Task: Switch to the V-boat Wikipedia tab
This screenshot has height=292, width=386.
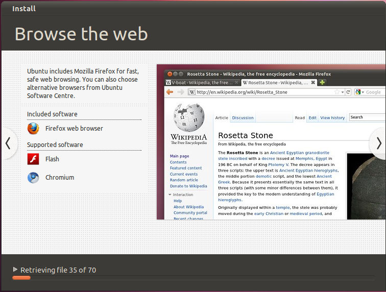Action: (199, 82)
